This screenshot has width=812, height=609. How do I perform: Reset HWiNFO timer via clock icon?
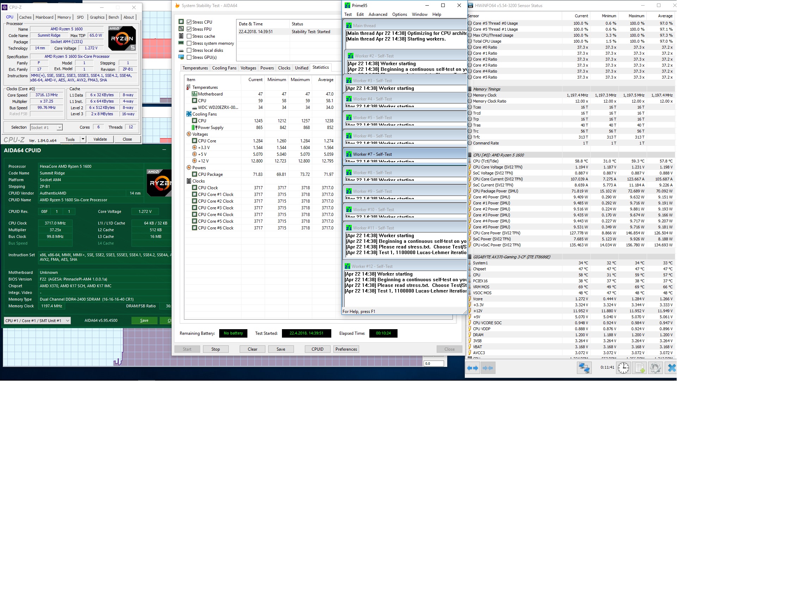click(x=623, y=368)
